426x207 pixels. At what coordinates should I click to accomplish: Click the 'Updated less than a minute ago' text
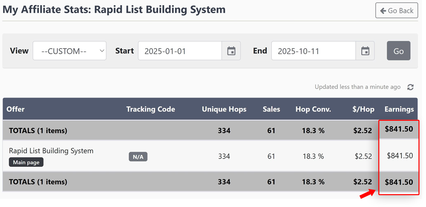357,87
